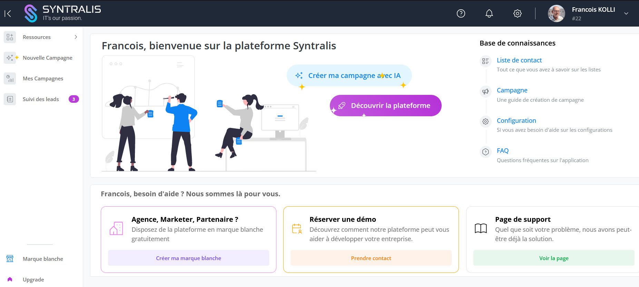Click Créer ma marque blanche button
The height and width of the screenshot is (287, 639).
pos(188,258)
